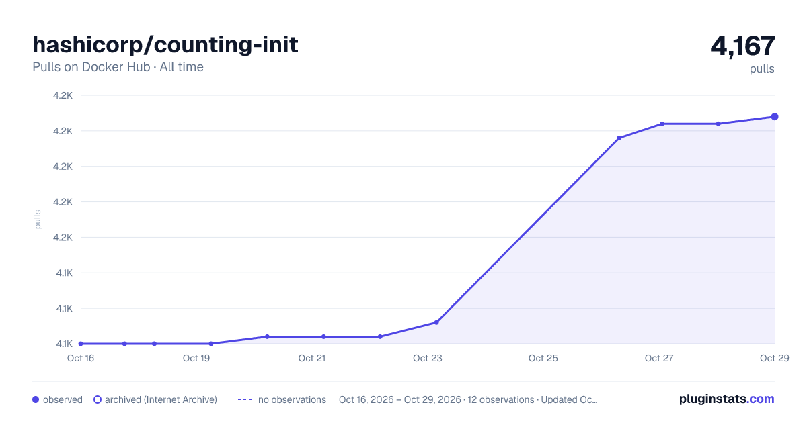Click the 'Pulls on Docker Hub · All time' subtitle
The height and width of the screenshot is (423, 807).
(x=118, y=67)
